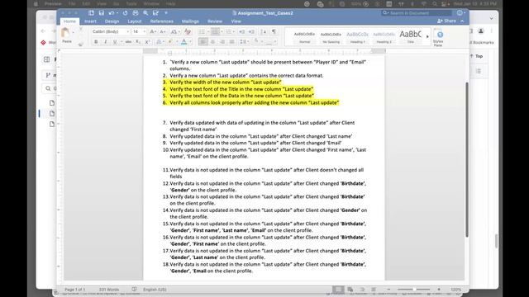
Task: Click the Decrease Indent icon
Action: coord(242,31)
